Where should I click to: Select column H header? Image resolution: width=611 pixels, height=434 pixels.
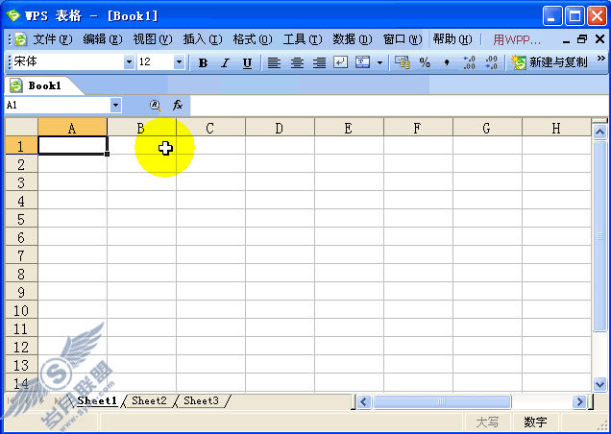[556, 128]
